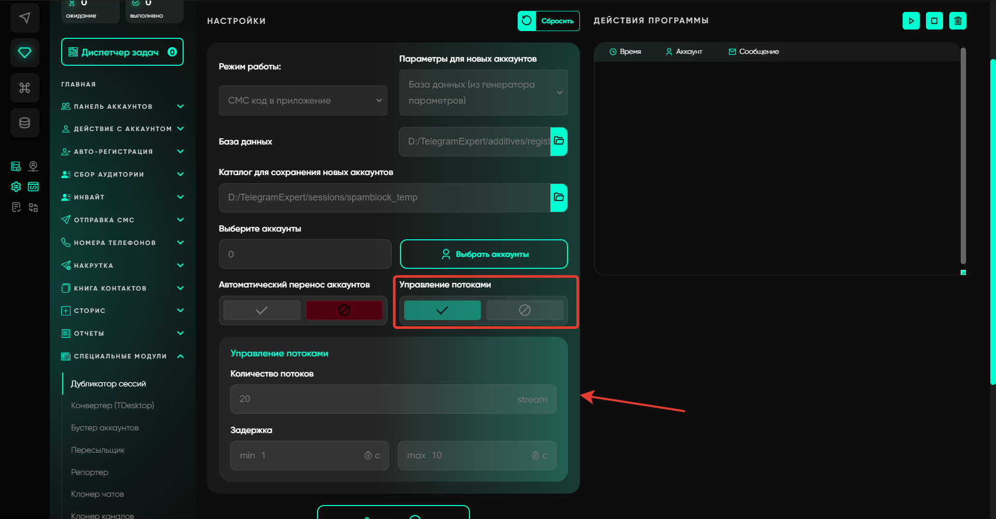Open Конвертер (TDesktop) module

pyautogui.click(x=113, y=406)
